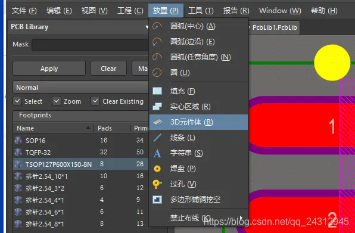Image resolution: width=355 pixels, height=233 pixels.
Task: Click the 排针2.54_3*2 footprint icon
Action: pyautogui.click(x=18, y=188)
